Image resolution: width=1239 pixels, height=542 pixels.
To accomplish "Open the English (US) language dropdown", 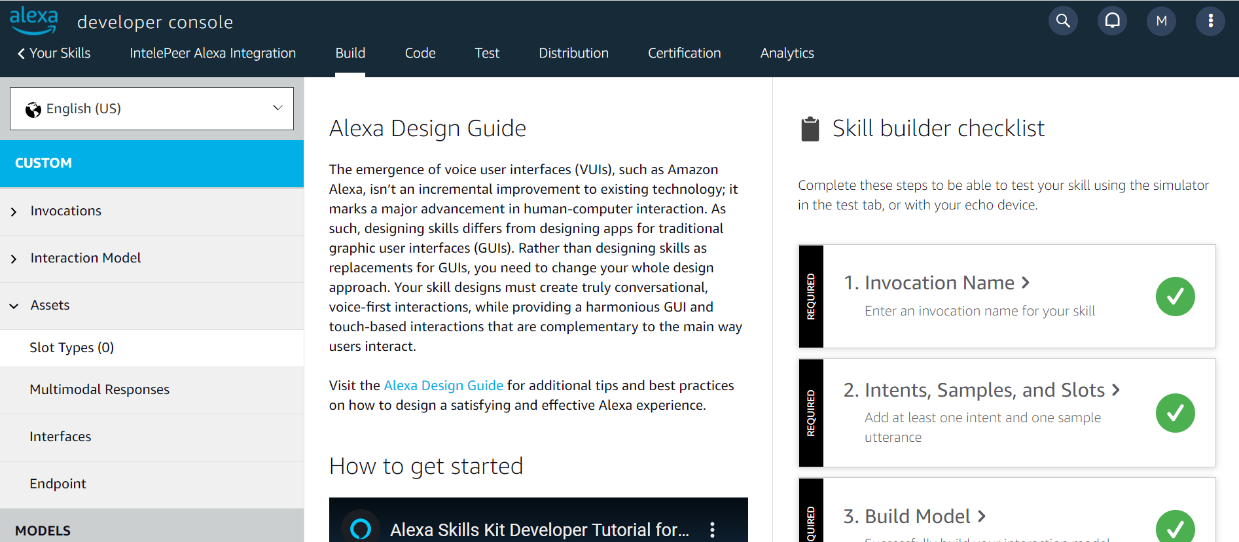I will click(152, 109).
